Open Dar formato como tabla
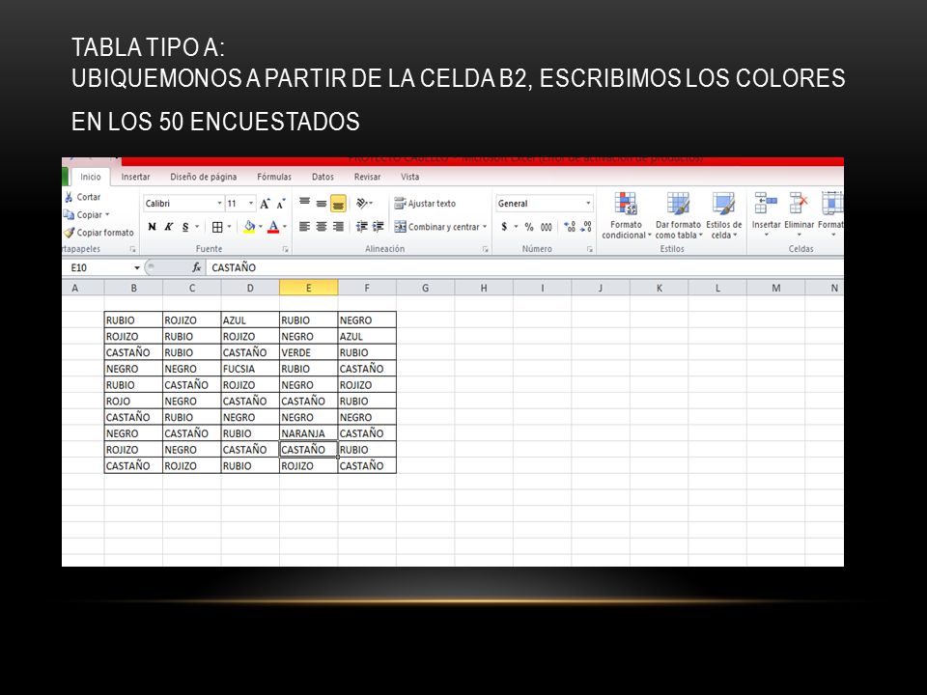927x695 pixels. [678, 215]
